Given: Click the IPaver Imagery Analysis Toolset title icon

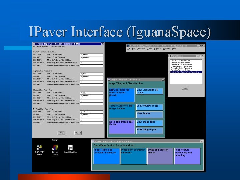Looking at the screenshot, I should pyautogui.click(x=128, y=46).
